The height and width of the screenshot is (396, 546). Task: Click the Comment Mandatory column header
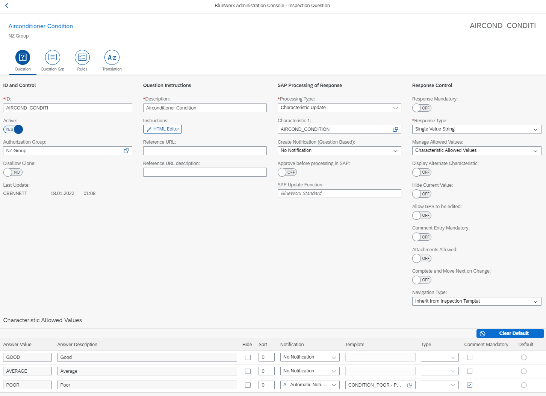click(486, 345)
